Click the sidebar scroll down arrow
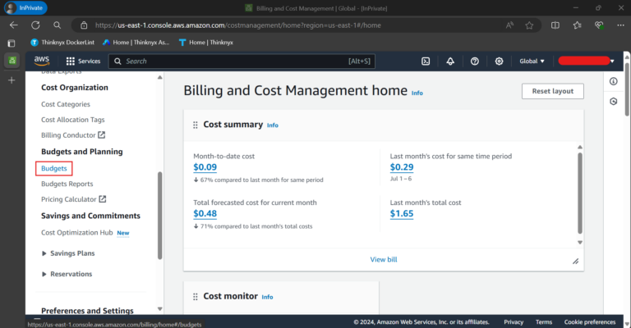 click(x=159, y=308)
